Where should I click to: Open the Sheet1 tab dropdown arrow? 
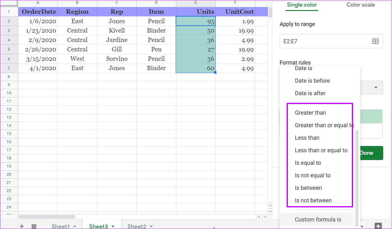tap(75, 226)
